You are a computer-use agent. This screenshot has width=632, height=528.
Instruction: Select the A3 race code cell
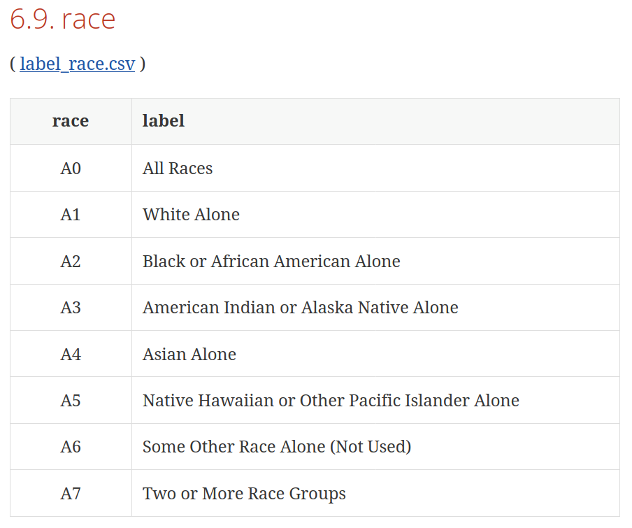point(71,307)
